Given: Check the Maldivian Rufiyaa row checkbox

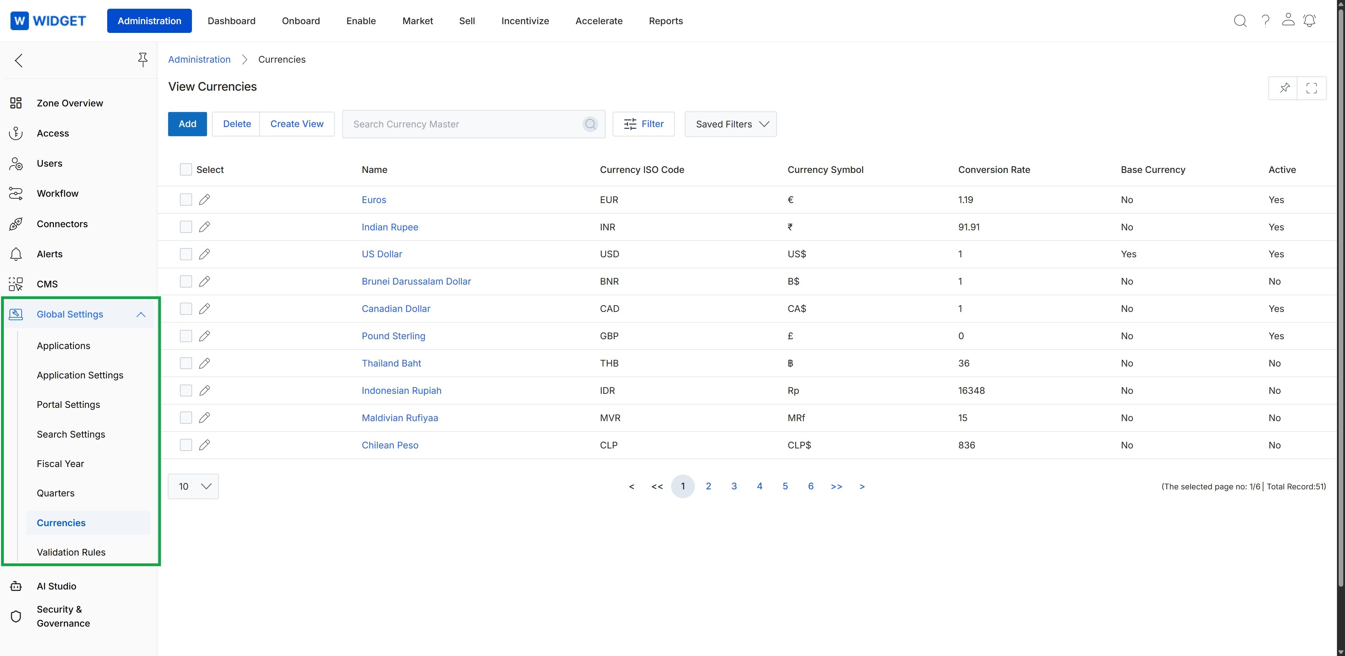Looking at the screenshot, I should click(186, 418).
